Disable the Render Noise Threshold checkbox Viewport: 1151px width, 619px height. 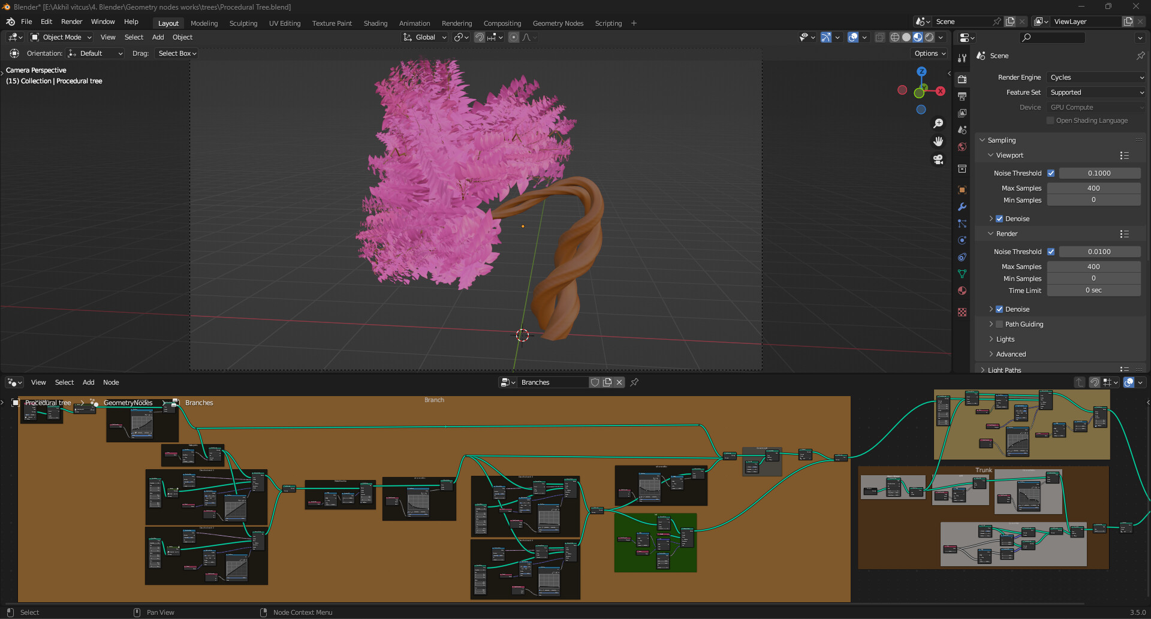point(1051,252)
